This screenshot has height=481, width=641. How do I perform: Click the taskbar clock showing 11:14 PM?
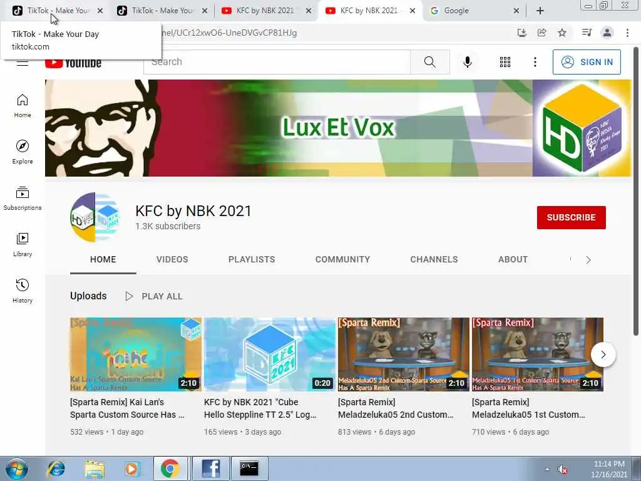pyautogui.click(x=608, y=469)
